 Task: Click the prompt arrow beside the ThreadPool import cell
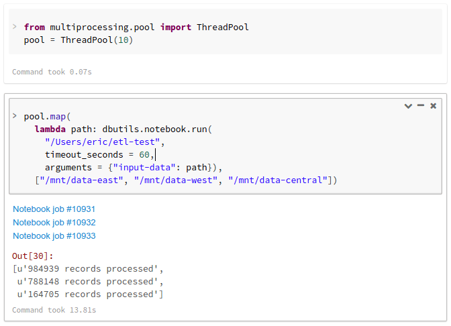15,27
